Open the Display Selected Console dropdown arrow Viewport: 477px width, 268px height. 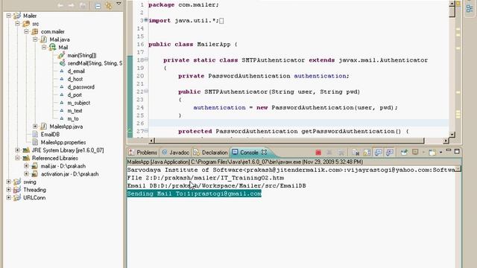pos(423,152)
